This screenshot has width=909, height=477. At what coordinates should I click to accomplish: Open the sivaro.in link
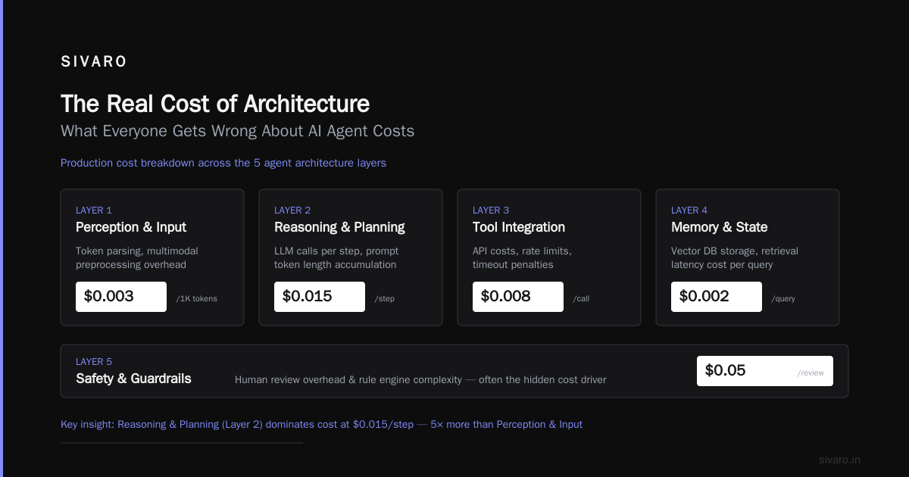[839, 460]
